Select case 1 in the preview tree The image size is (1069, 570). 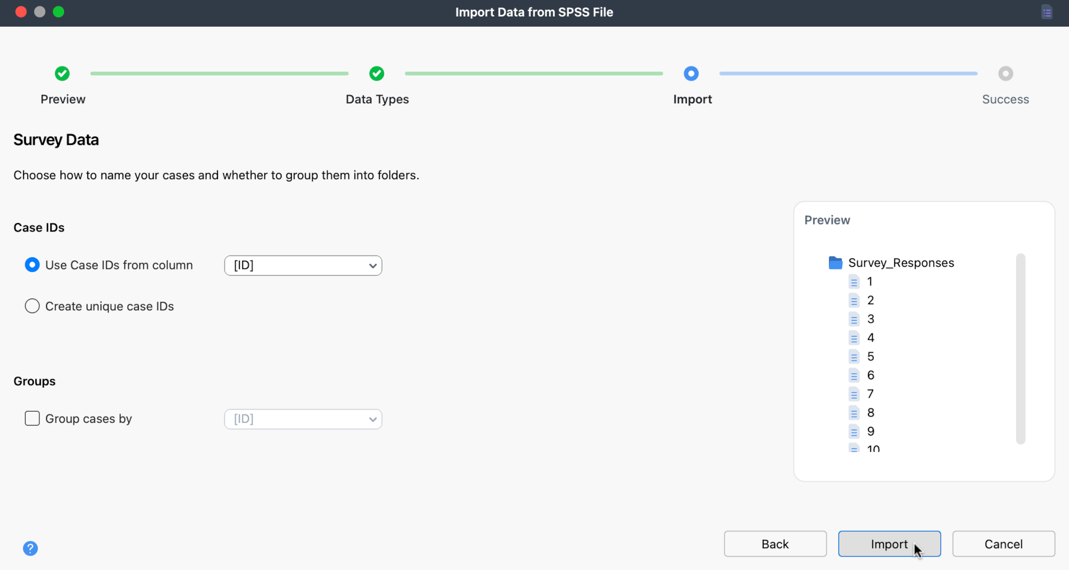(870, 281)
